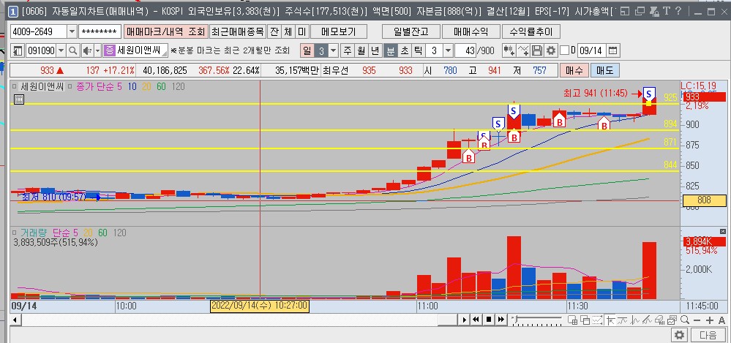The height and width of the screenshot is (343, 731).
Task: Save the chart with the floppy disk icon
Action: 537,50
